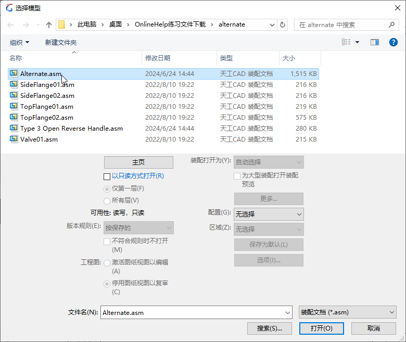Click the folder icon in address bar
Image resolution: width=406 pixels, height=342 pixels.
pos(61,24)
